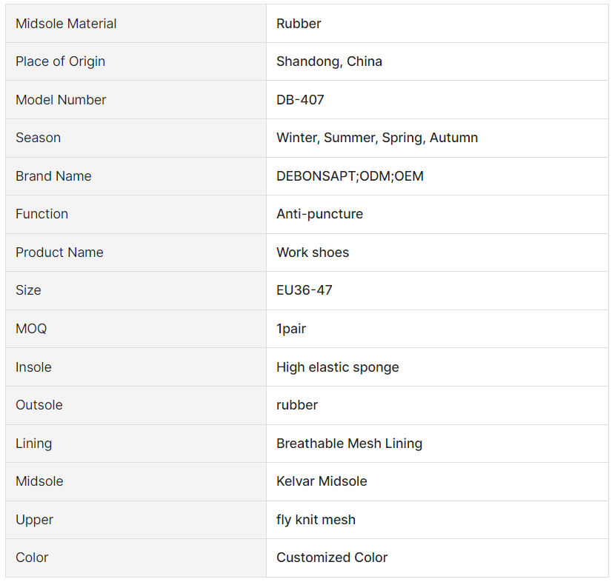Viewport: 612px width, 582px height.
Task: Select the 1pair MOQ value
Action: pyautogui.click(x=291, y=329)
